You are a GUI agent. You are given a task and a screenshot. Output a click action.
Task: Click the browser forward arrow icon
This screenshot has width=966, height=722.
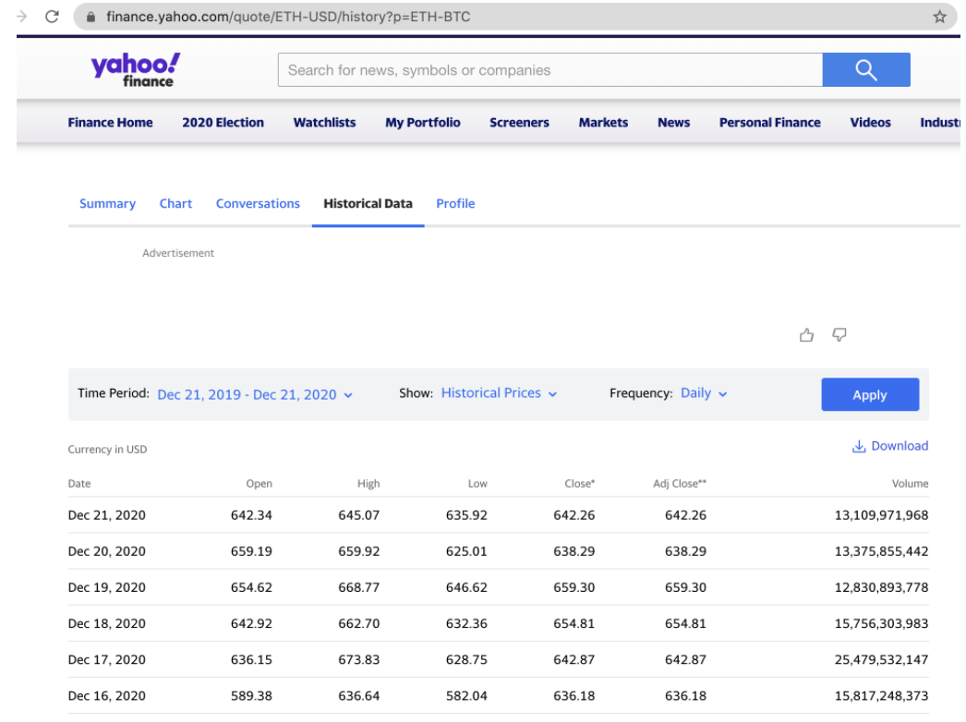coord(21,17)
